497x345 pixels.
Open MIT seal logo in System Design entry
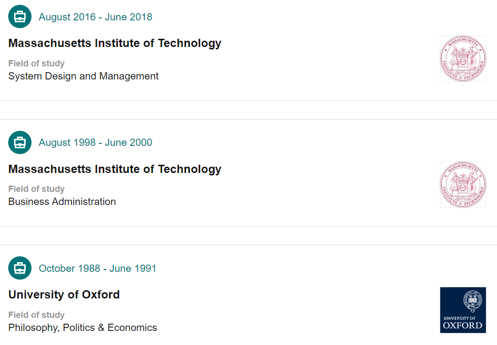tap(463, 59)
